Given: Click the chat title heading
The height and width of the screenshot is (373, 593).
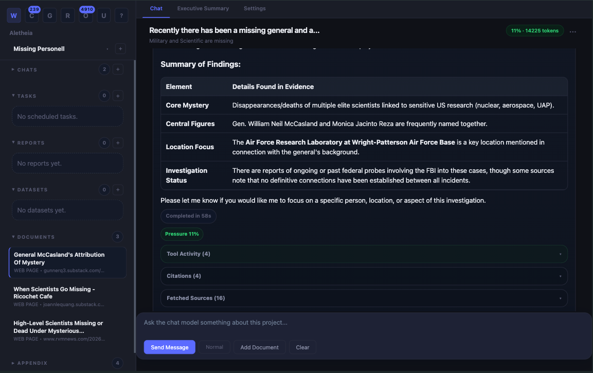Looking at the screenshot, I should [x=234, y=30].
